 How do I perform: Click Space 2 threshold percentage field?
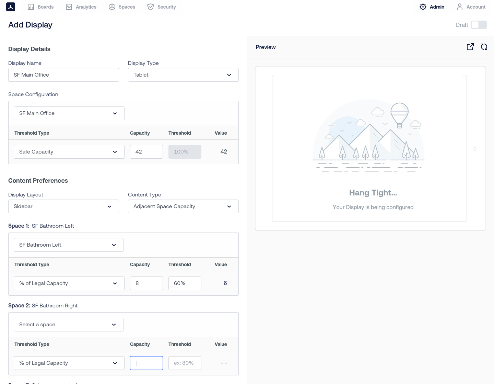185,363
